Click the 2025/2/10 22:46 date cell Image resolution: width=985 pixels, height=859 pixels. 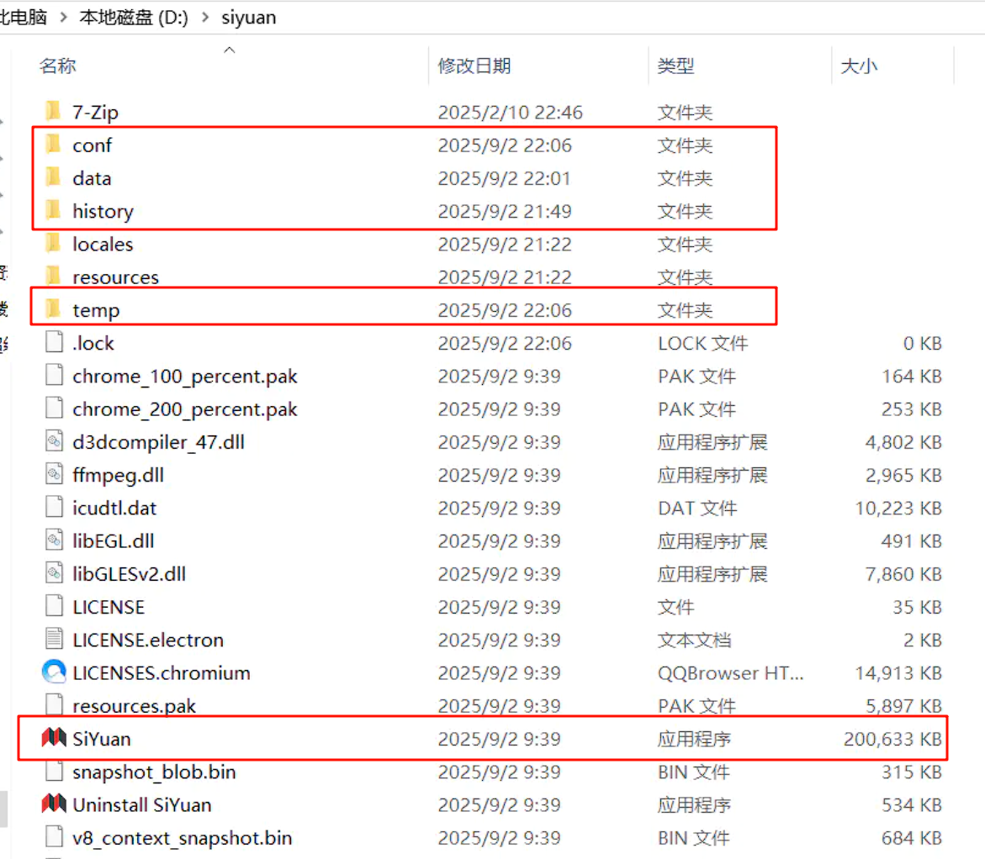pos(510,112)
